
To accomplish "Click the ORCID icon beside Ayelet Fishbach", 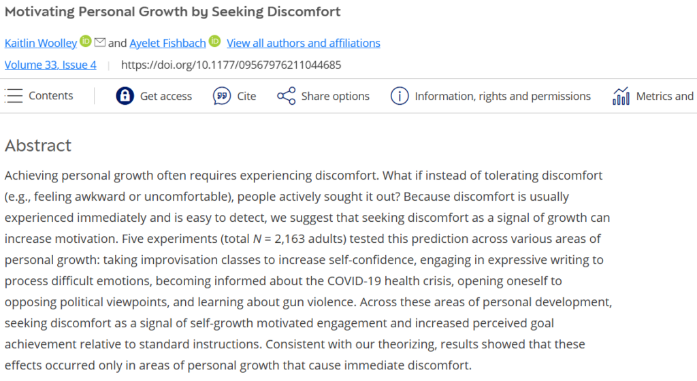I will (x=215, y=42).
